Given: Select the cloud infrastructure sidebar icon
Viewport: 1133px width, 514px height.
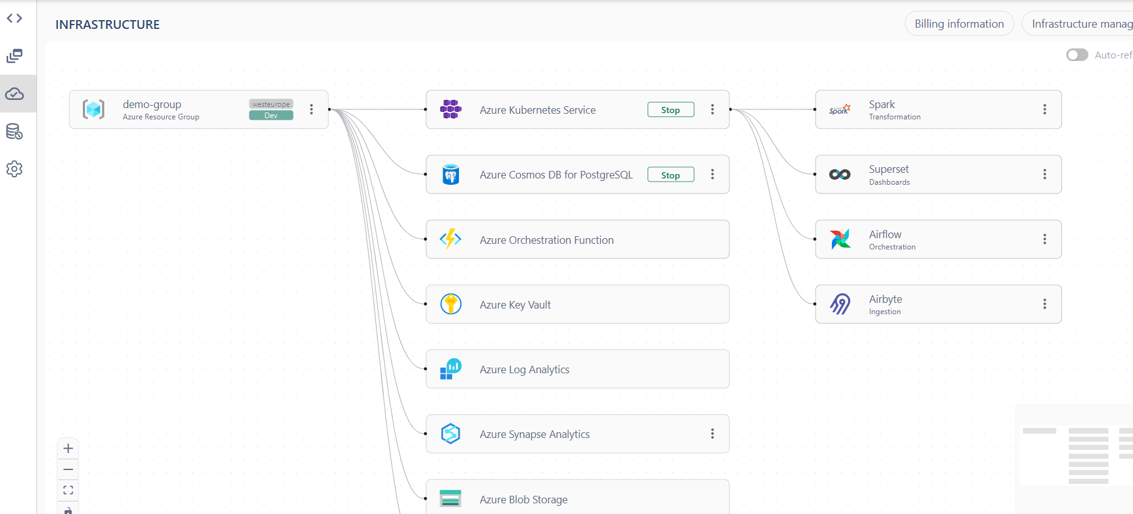Looking at the screenshot, I should [14, 94].
